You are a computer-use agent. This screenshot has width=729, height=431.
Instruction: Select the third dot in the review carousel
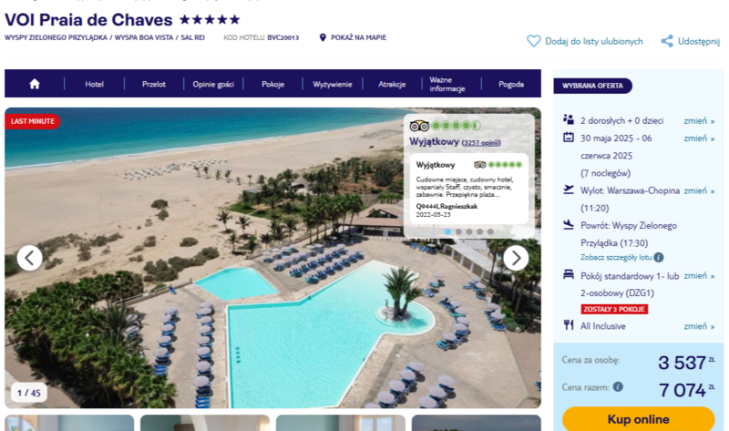(x=469, y=231)
